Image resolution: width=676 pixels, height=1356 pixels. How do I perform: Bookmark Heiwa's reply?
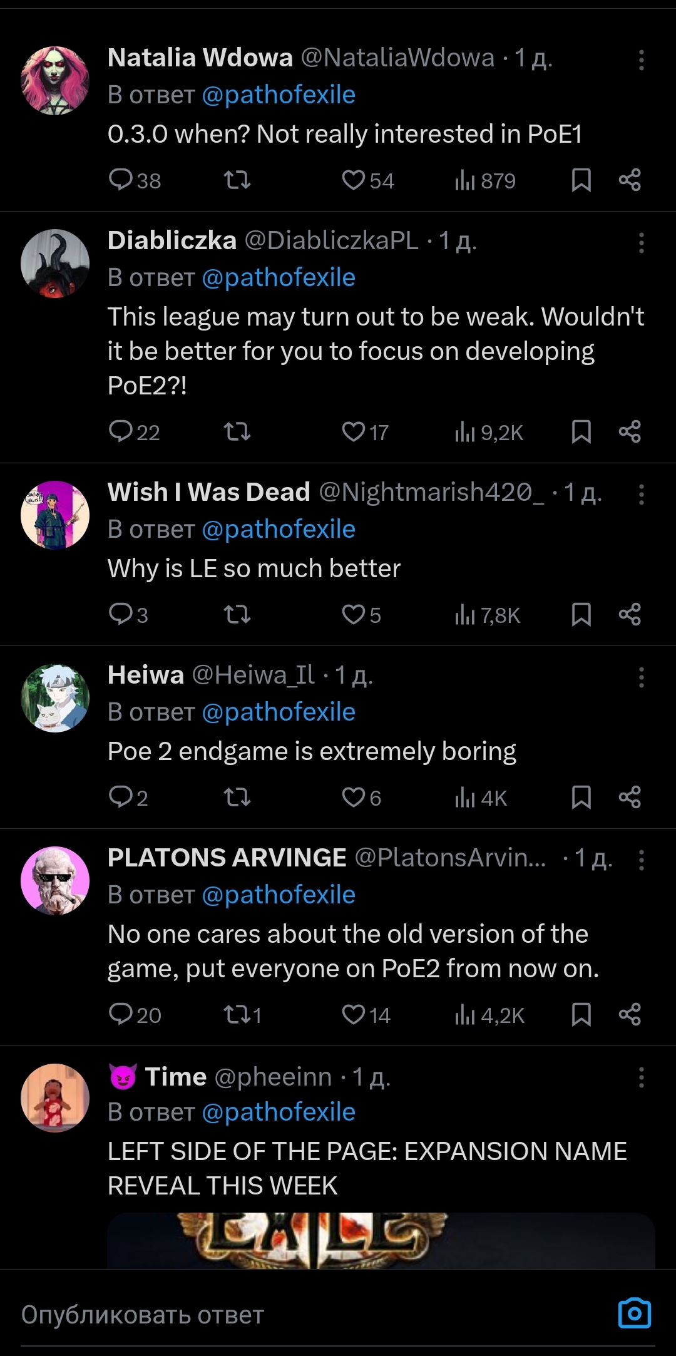coord(581,798)
